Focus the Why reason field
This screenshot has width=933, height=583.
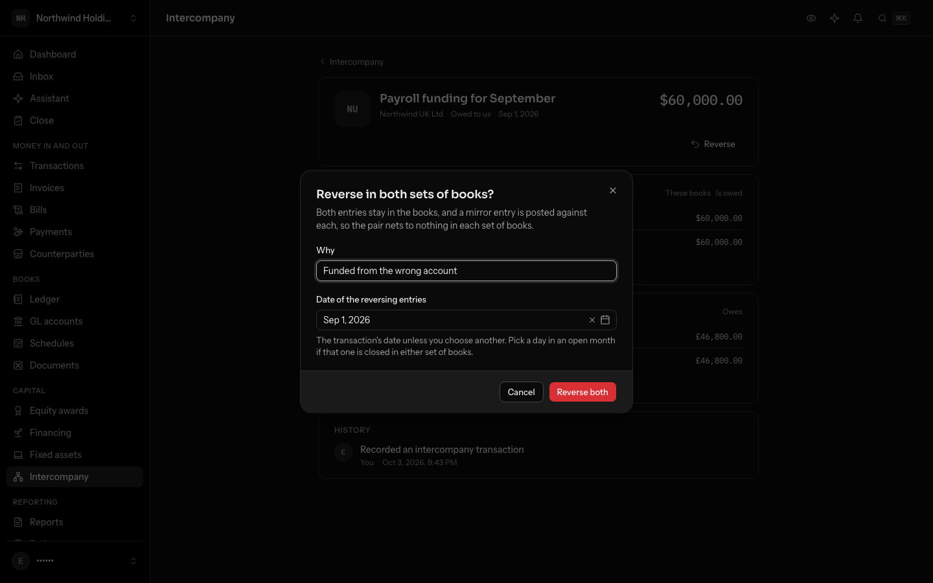(x=466, y=271)
